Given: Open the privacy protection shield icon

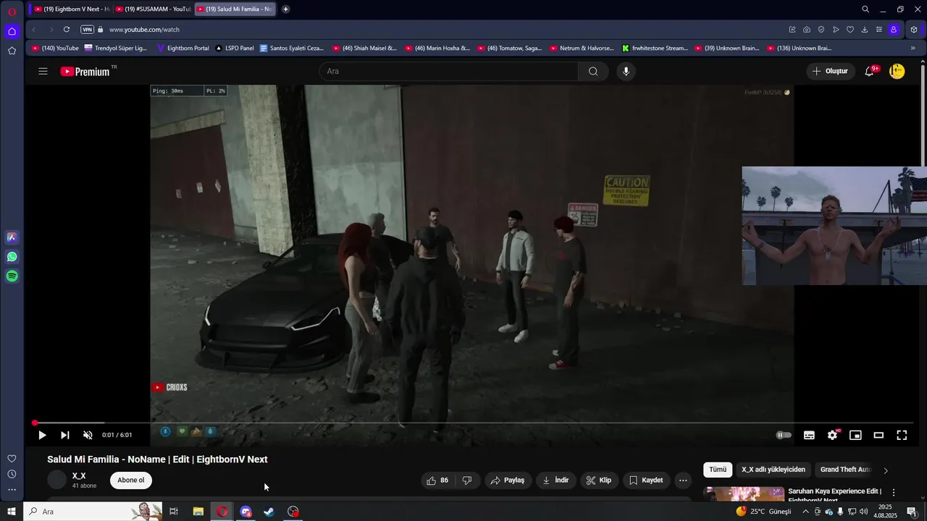Looking at the screenshot, I should (821, 30).
